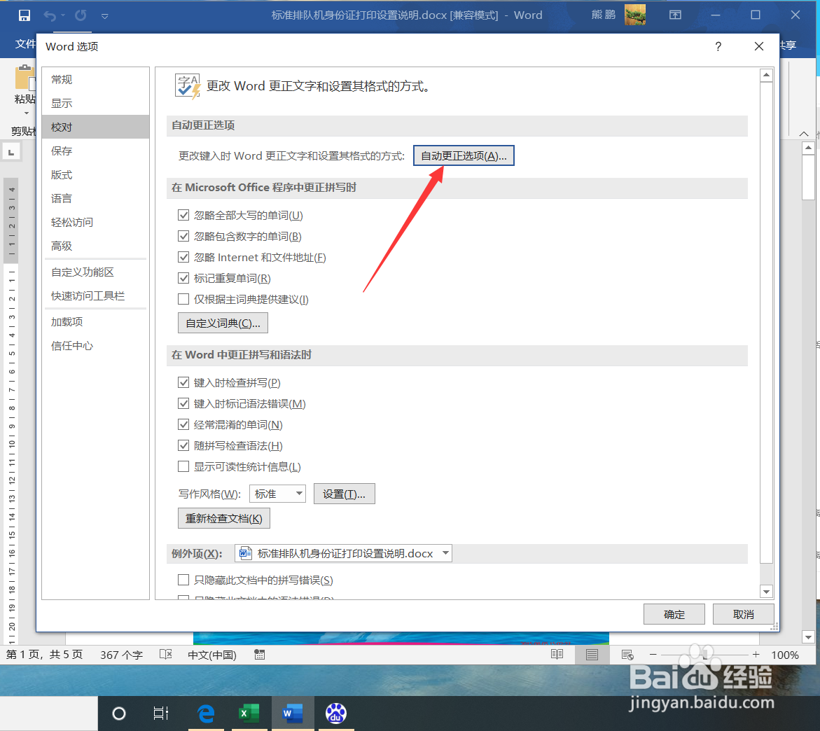Close the Word Options dialog
This screenshot has width=820, height=731.
pyautogui.click(x=759, y=46)
